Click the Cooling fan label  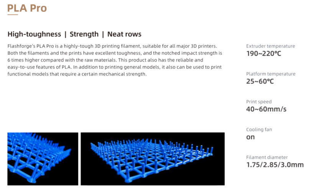click(x=259, y=130)
